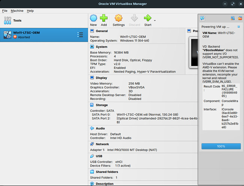The height and width of the screenshot is (186, 244).
Task: Click the Storage section heading
Action: (x=102, y=105)
